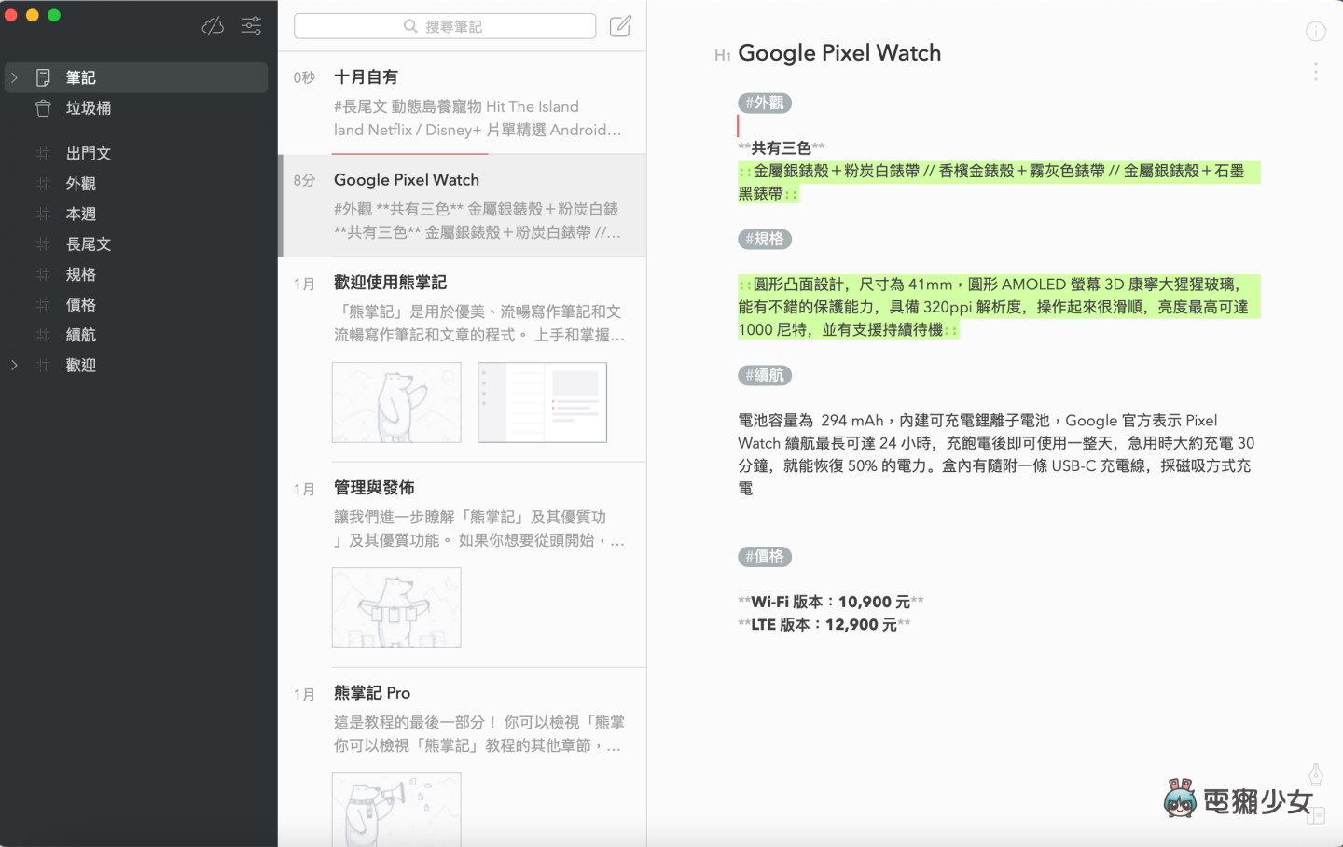The height and width of the screenshot is (847, 1343).
Task: Open the 歡迎使用熊掌記 note
Action: point(463,359)
